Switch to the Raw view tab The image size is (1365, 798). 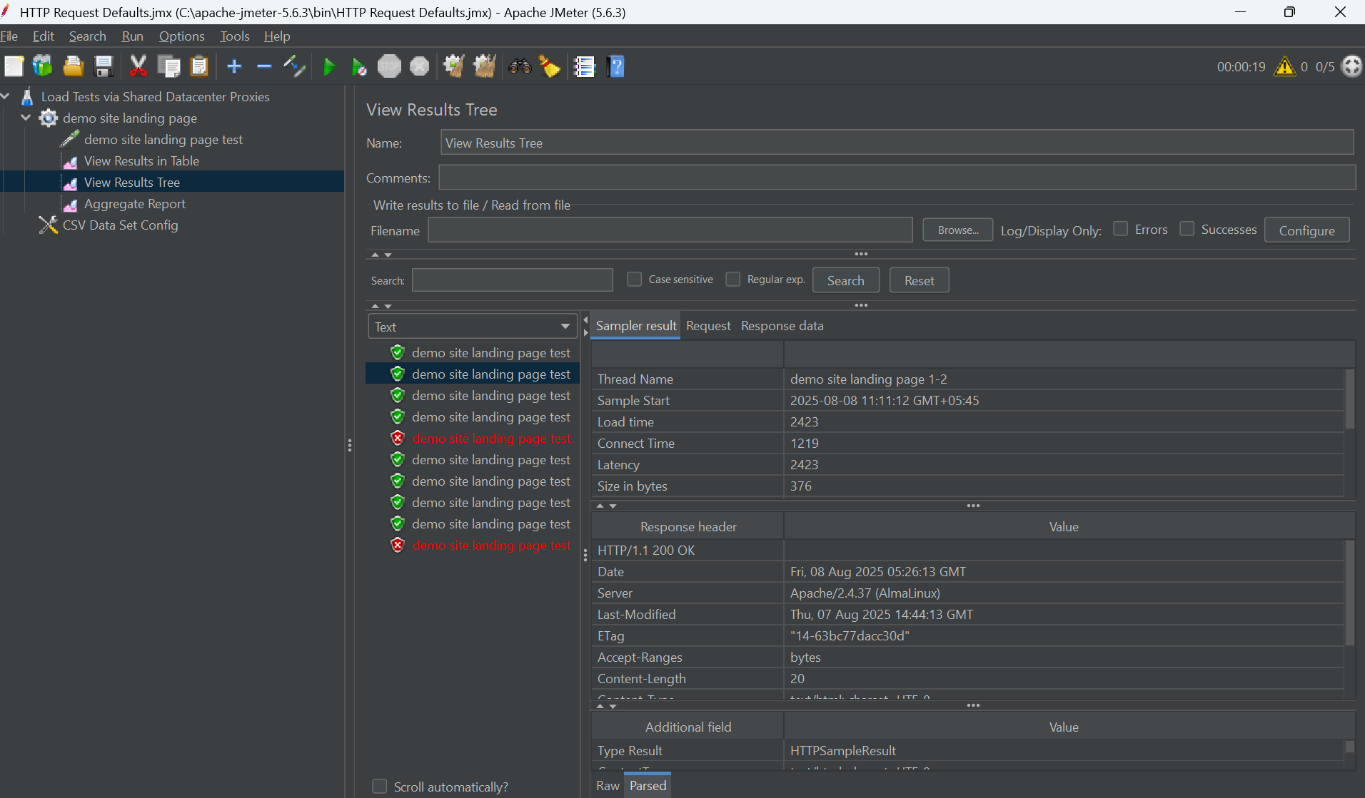click(x=608, y=786)
